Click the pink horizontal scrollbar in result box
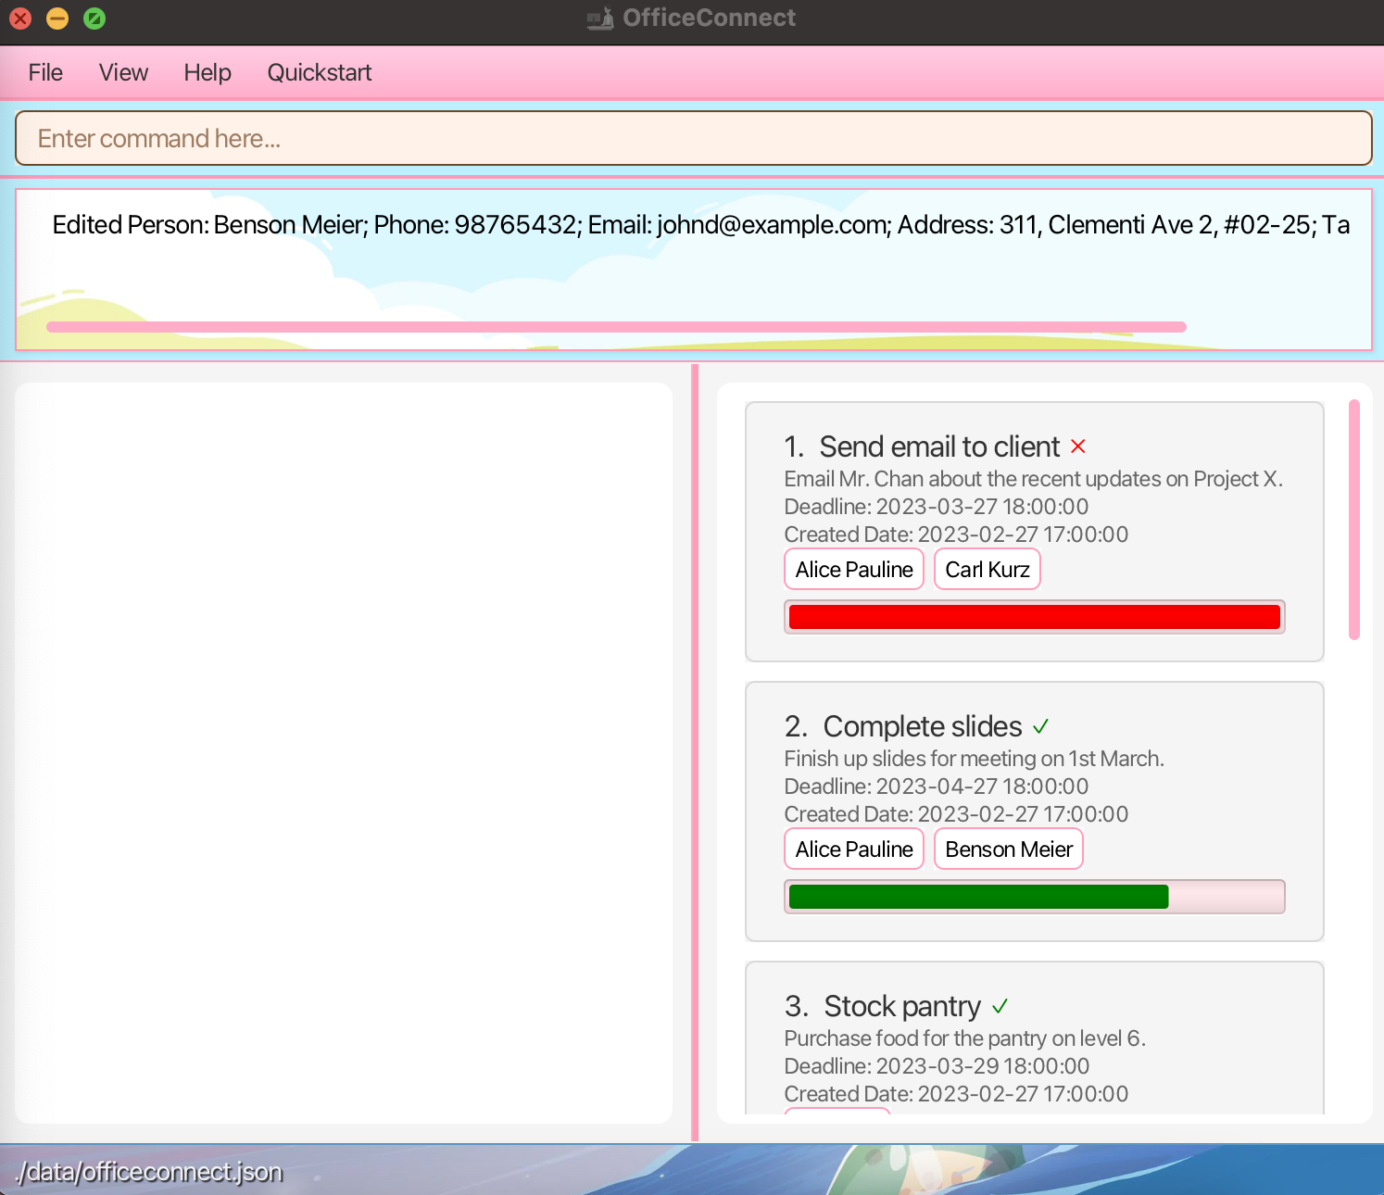Screen dimensions: 1384x1195 (616, 326)
